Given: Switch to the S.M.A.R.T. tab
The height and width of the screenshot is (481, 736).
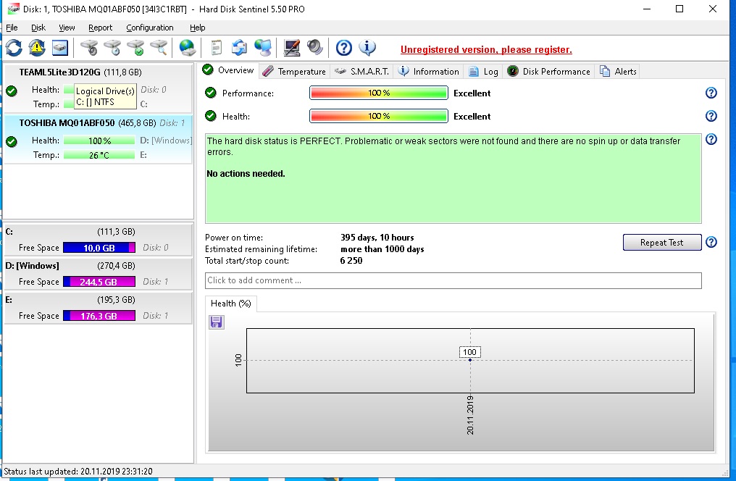Looking at the screenshot, I should [361, 71].
